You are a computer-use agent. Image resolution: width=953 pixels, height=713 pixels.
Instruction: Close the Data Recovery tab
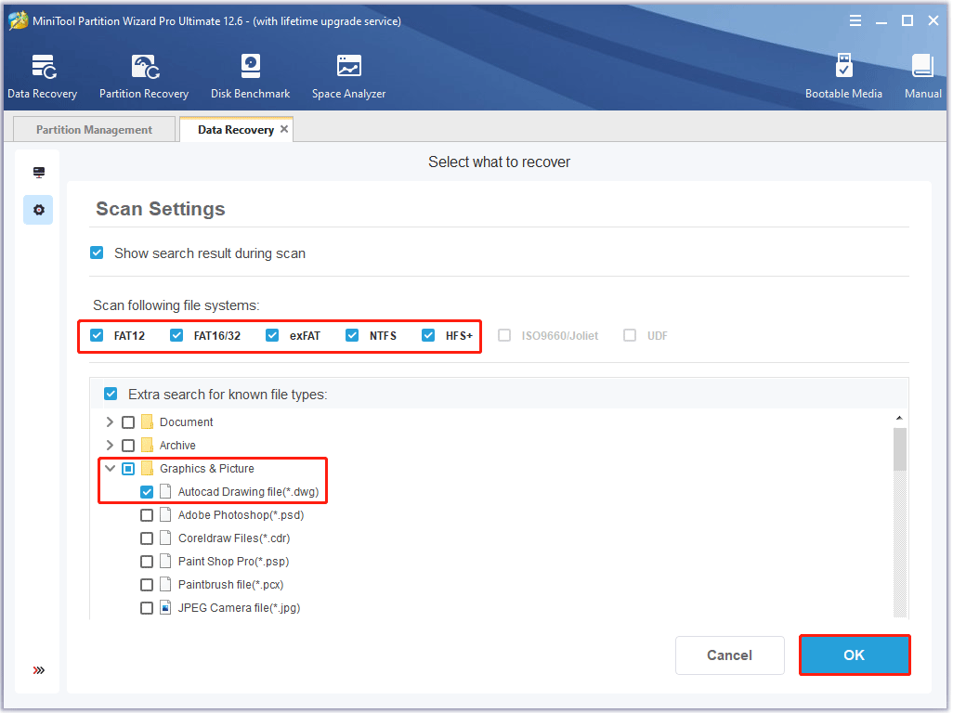coord(284,129)
